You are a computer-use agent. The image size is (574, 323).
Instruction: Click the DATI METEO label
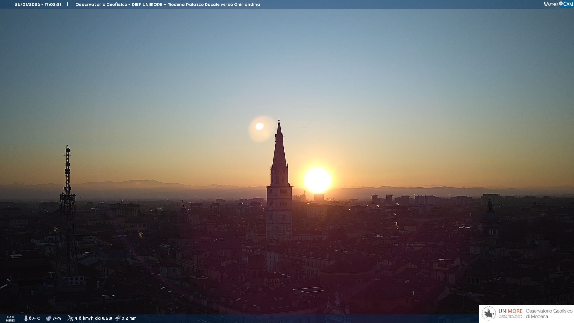point(10,319)
